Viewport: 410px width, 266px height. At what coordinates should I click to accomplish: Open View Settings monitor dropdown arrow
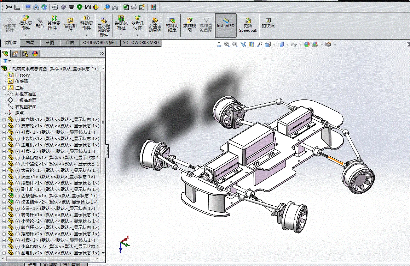pyautogui.click(x=335, y=45)
